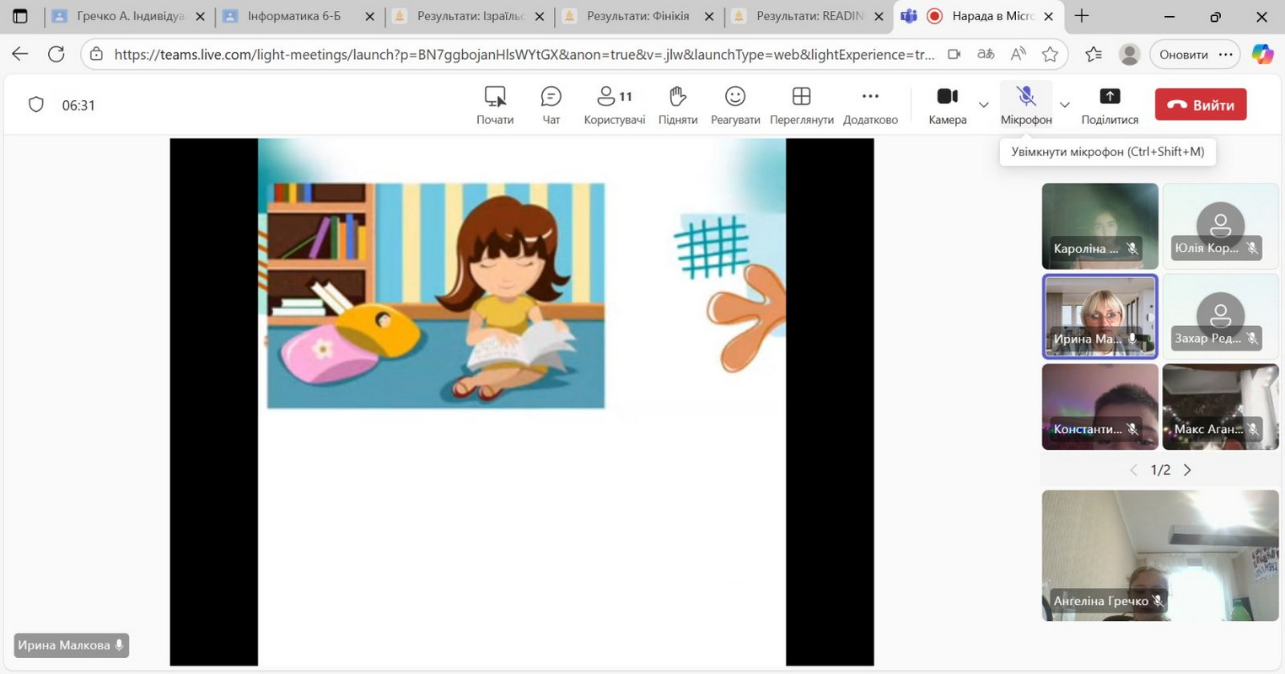The image size is (1285, 674).
Task: Expand the microphone options dropdown arrow
Action: 1064,105
